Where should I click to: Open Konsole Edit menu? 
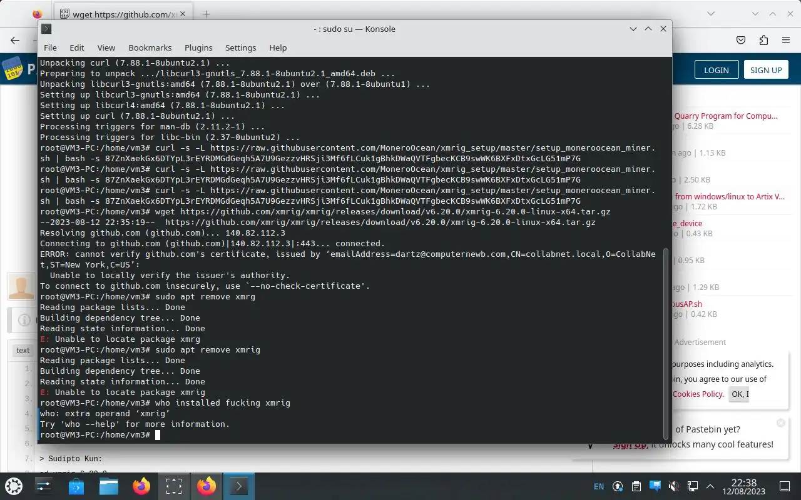[76, 47]
